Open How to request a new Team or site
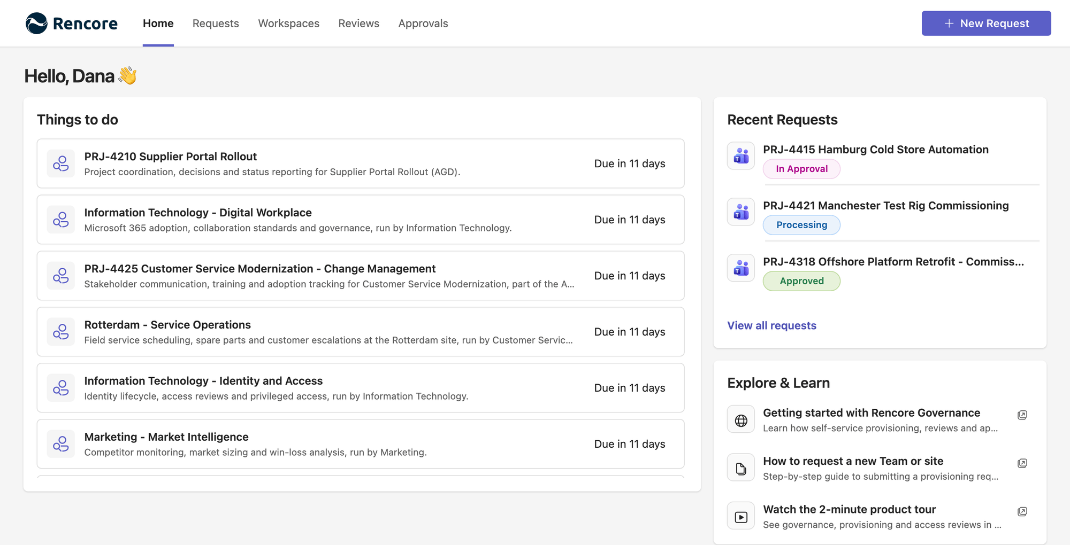Screen dimensions: 1070x545 (853, 461)
